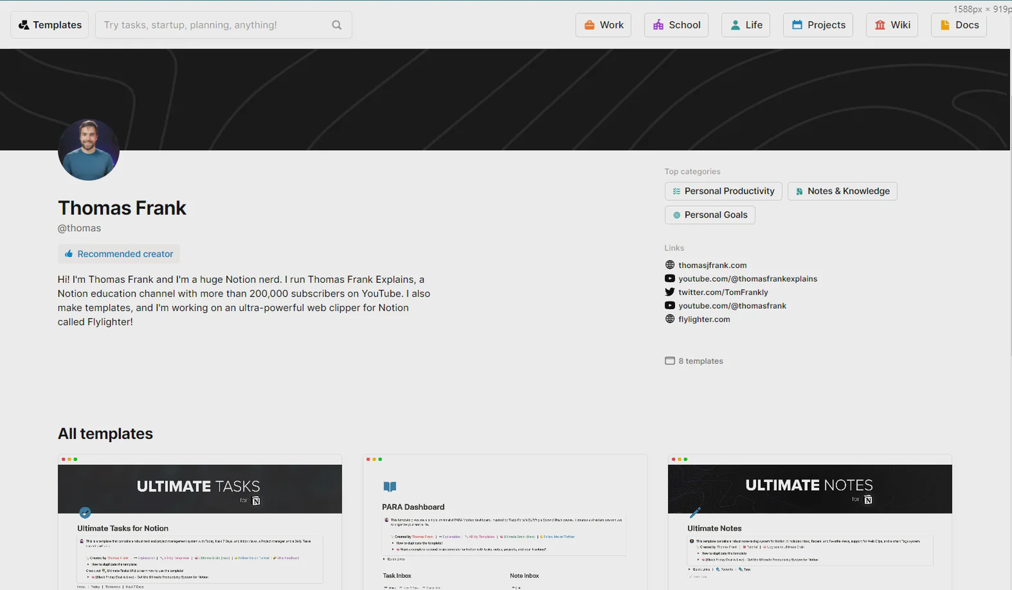Click the Personal Productivity checklist icon
This screenshot has width=1012, height=590.
pyautogui.click(x=677, y=191)
